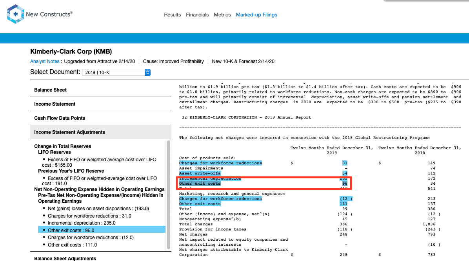Image resolution: width=469 pixels, height=261 pixels.
Task: Click highlighted 'Other exit costs' under Marketing expenses
Action: pyautogui.click(x=200, y=203)
